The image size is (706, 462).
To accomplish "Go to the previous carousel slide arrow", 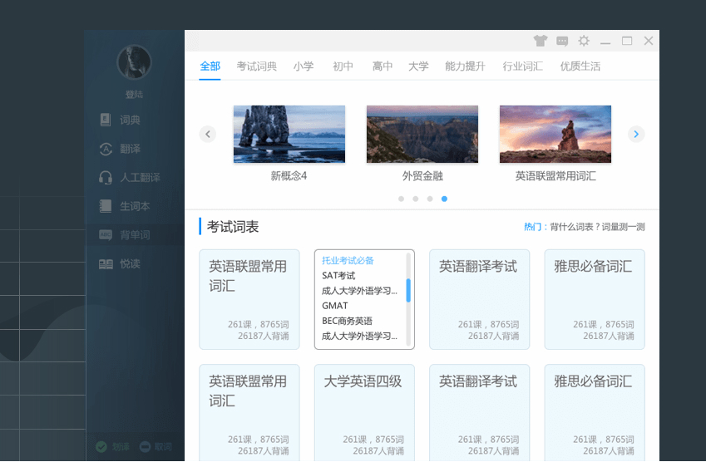I will [208, 134].
